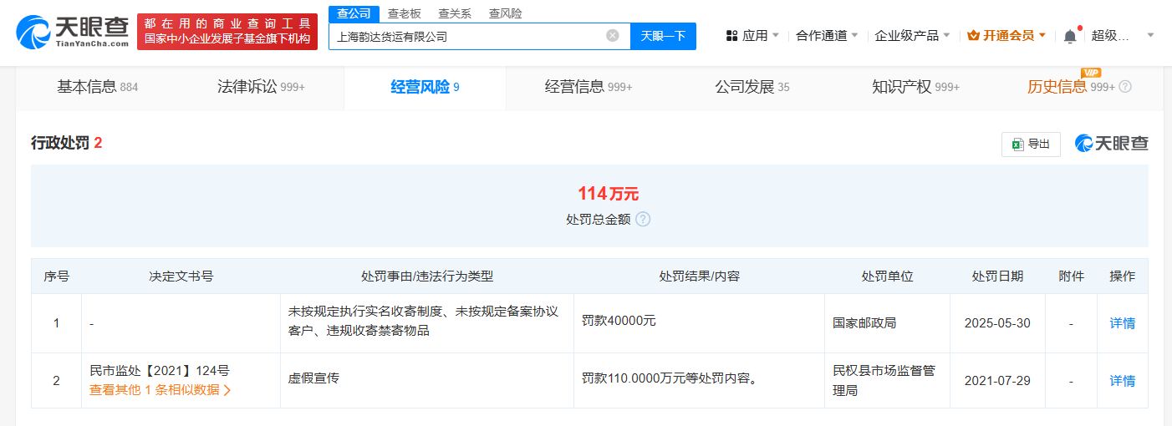The image size is (1172, 426).
Task: Open 详情 for the 国家邮政局 penalty
Action: pyautogui.click(x=1123, y=323)
